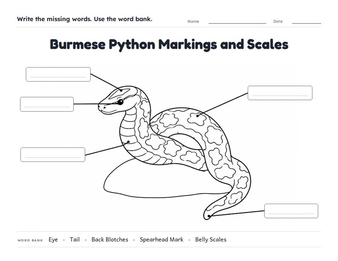Screen dimensions: 338x261
Task: Select the word 'Eye' in word bank
Action: pyautogui.click(x=53, y=240)
